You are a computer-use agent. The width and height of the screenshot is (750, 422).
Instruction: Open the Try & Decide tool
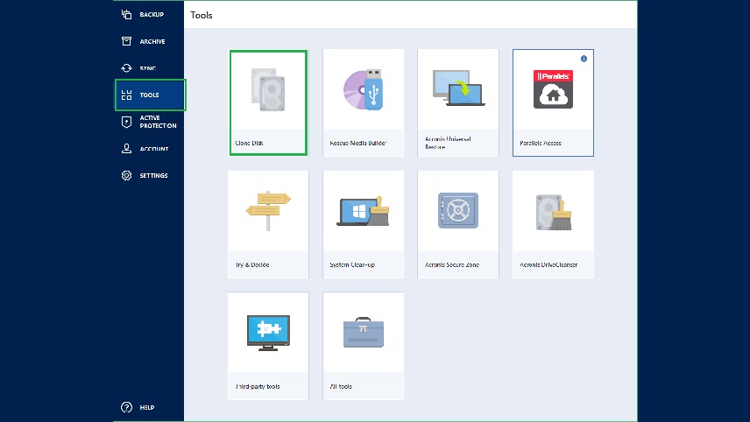pos(268,225)
